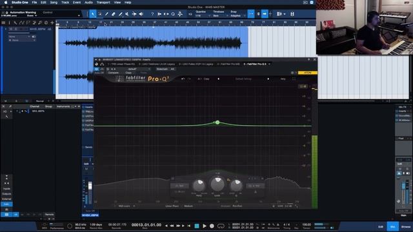The height and width of the screenshot is (232, 413).
Task: Return to zero transport button
Action: click(188, 226)
